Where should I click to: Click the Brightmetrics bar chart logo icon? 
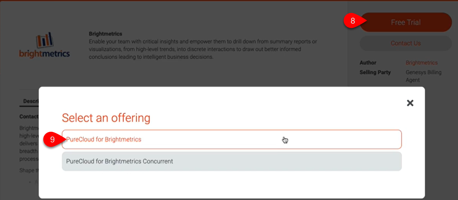(44, 40)
